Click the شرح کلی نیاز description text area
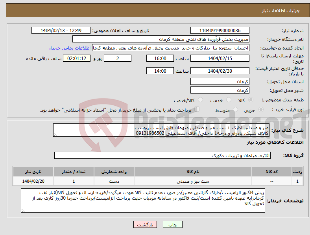 tap(161, 130)
